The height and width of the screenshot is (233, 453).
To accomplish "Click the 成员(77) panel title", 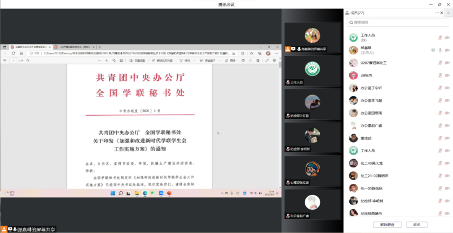I will [357, 13].
